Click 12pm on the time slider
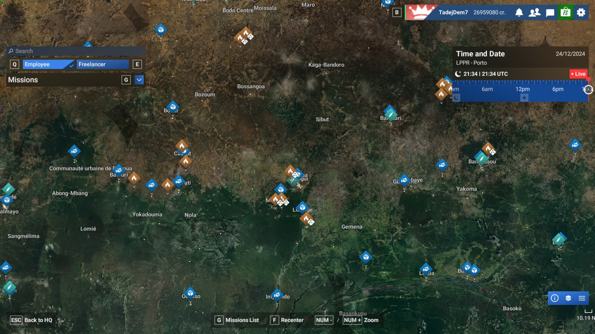Screen dimensions: 595x334 point(522,89)
